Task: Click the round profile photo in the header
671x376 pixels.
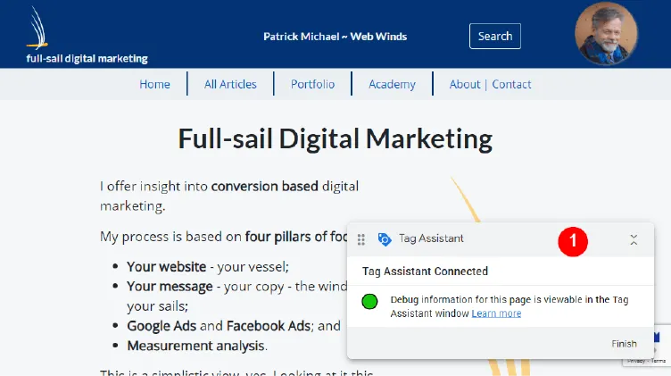Action: click(607, 34)
